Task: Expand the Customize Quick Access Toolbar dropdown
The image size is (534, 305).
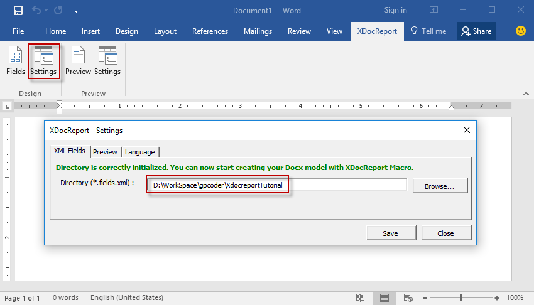Action: [x=76, y=11]
